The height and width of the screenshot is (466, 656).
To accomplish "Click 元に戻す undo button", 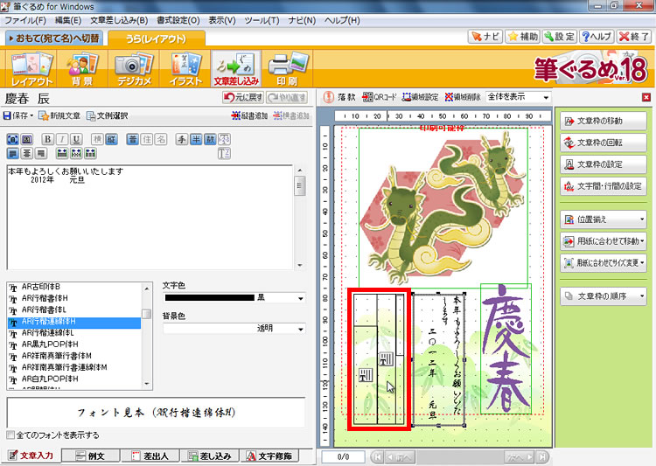I will coord(243,97).
